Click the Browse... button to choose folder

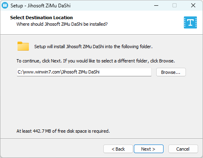[171, 72]
